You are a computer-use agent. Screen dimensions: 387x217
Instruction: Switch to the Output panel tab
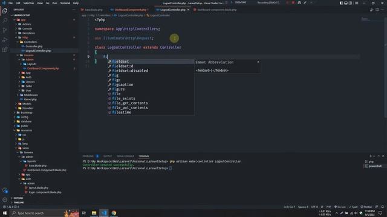click(x=108, y=156)
